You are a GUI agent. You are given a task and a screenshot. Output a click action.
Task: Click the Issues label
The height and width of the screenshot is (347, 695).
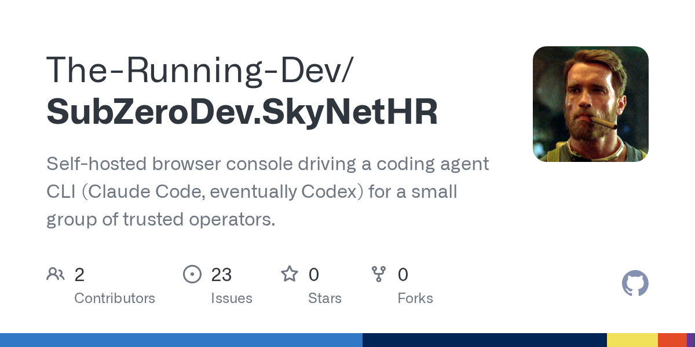[x=232, y=298]
